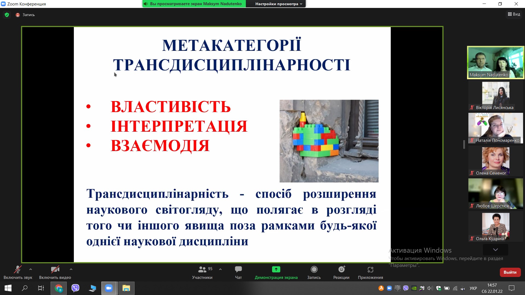
Task: Click Windows Security shield tray icon
Action: pyautogui.click(x=439, y=288)
